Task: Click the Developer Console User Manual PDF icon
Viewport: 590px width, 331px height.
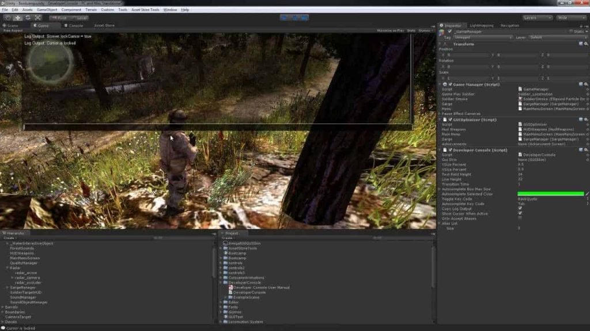Action: coord(230,287)
